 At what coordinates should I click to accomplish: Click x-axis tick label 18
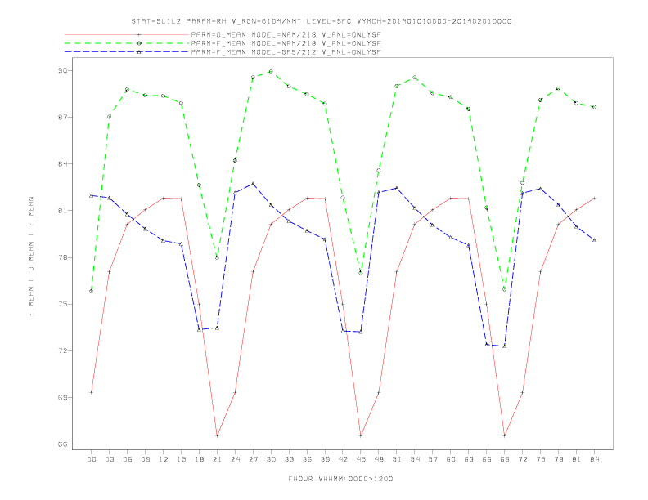tap(199, 459)
